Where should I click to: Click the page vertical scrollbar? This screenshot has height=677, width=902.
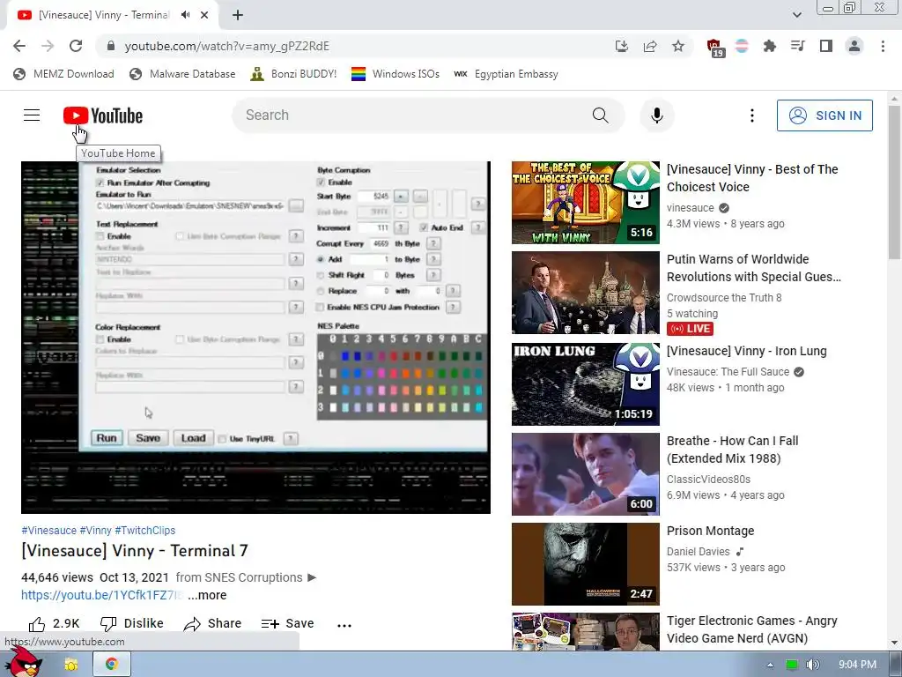(894, 183)
